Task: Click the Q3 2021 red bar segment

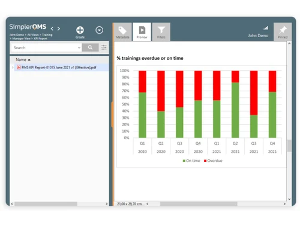Action: coord(254,93)
